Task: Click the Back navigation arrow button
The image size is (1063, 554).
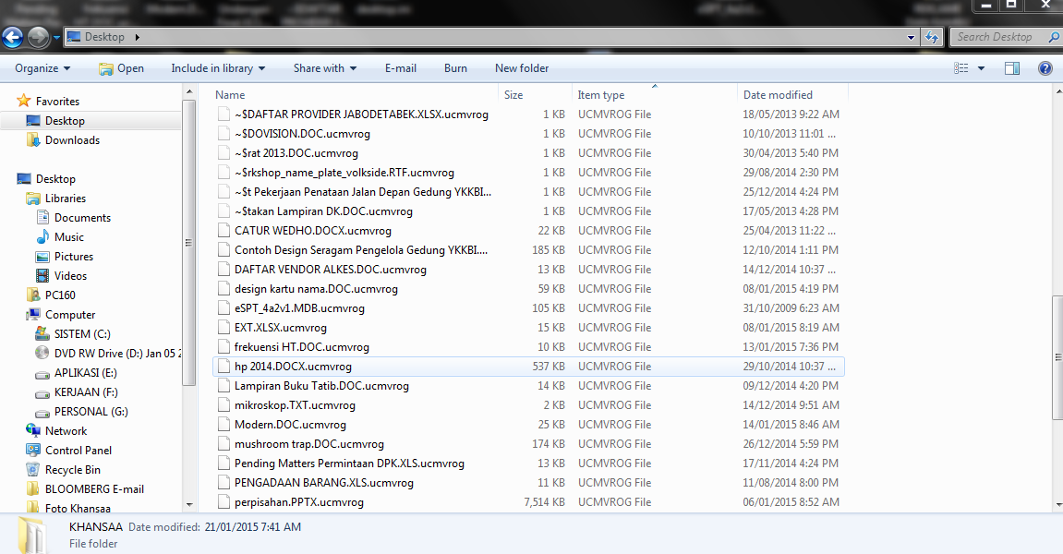Action: 13,37
